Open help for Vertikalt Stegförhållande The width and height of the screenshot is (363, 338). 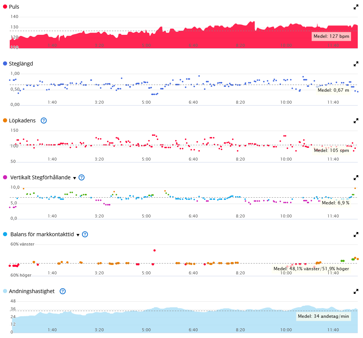tap(82, 177)
